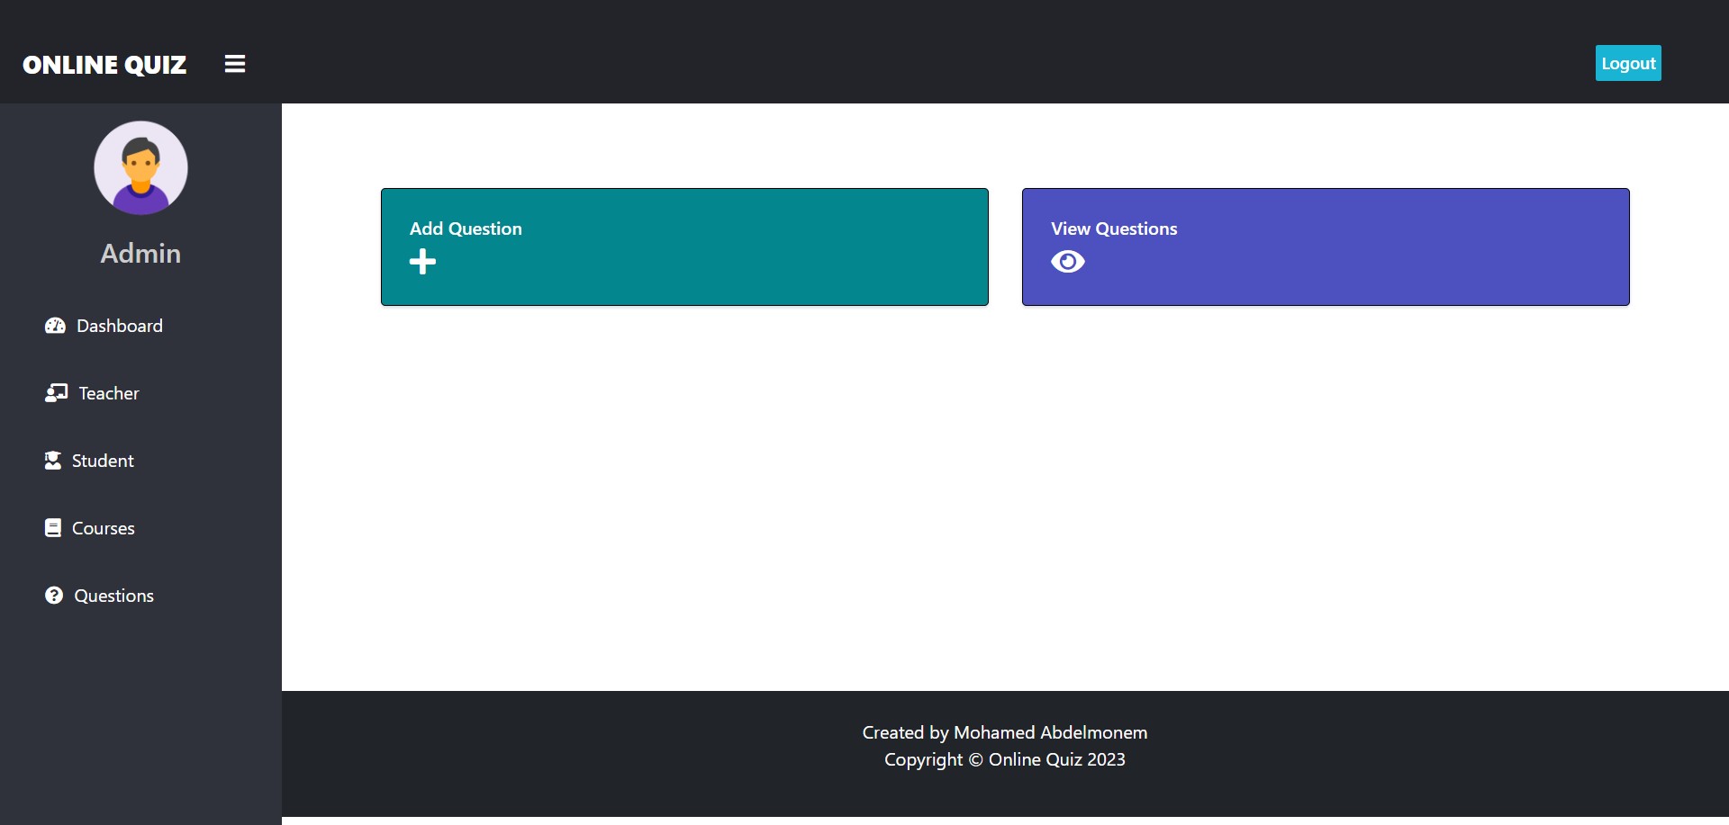Click the Student graduate icon

[53, 461]
